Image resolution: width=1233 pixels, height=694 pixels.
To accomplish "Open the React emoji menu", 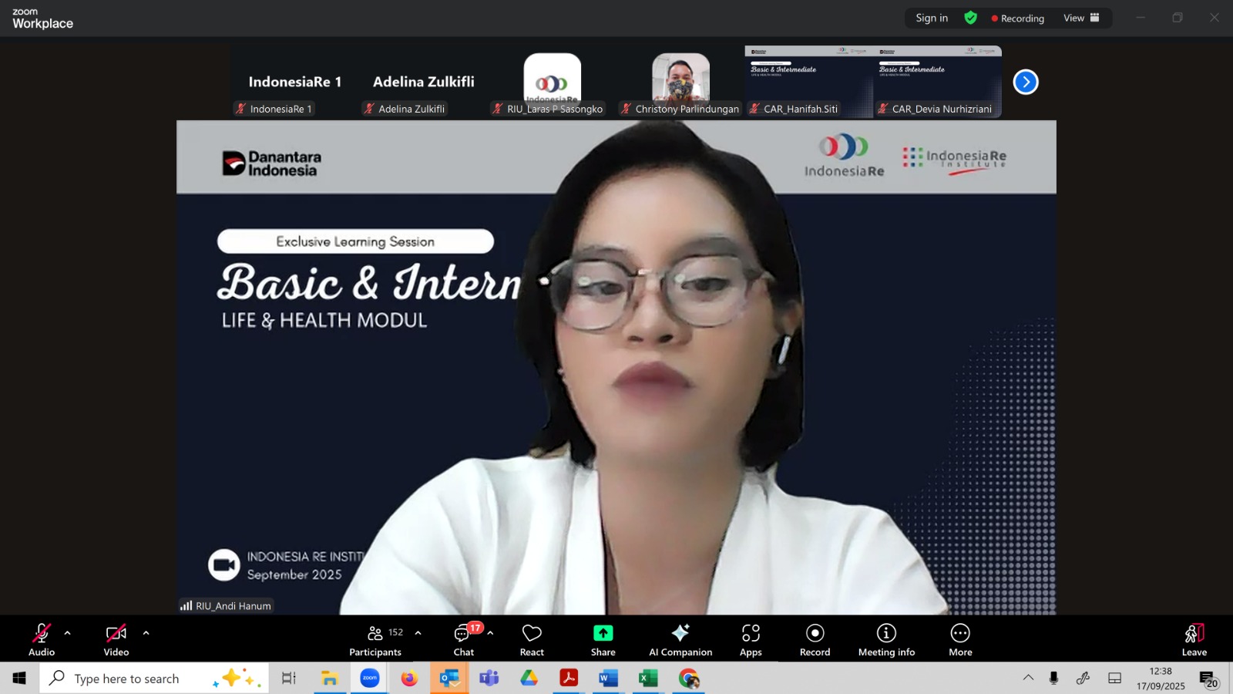I will [532, 639].
